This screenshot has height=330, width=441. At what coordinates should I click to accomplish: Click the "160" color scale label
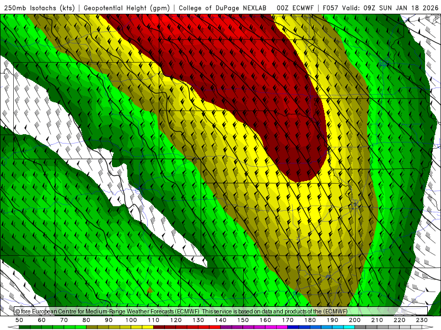(x=265, y=320)
